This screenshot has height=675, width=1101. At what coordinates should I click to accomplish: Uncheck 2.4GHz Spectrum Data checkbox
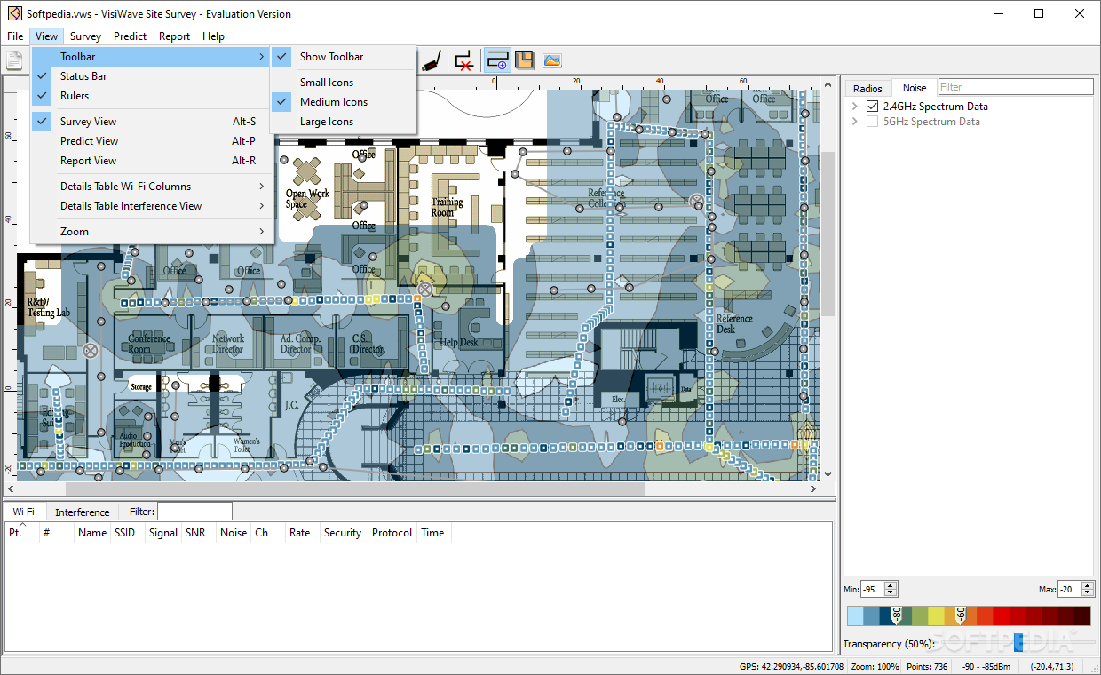tap(872, 107)
